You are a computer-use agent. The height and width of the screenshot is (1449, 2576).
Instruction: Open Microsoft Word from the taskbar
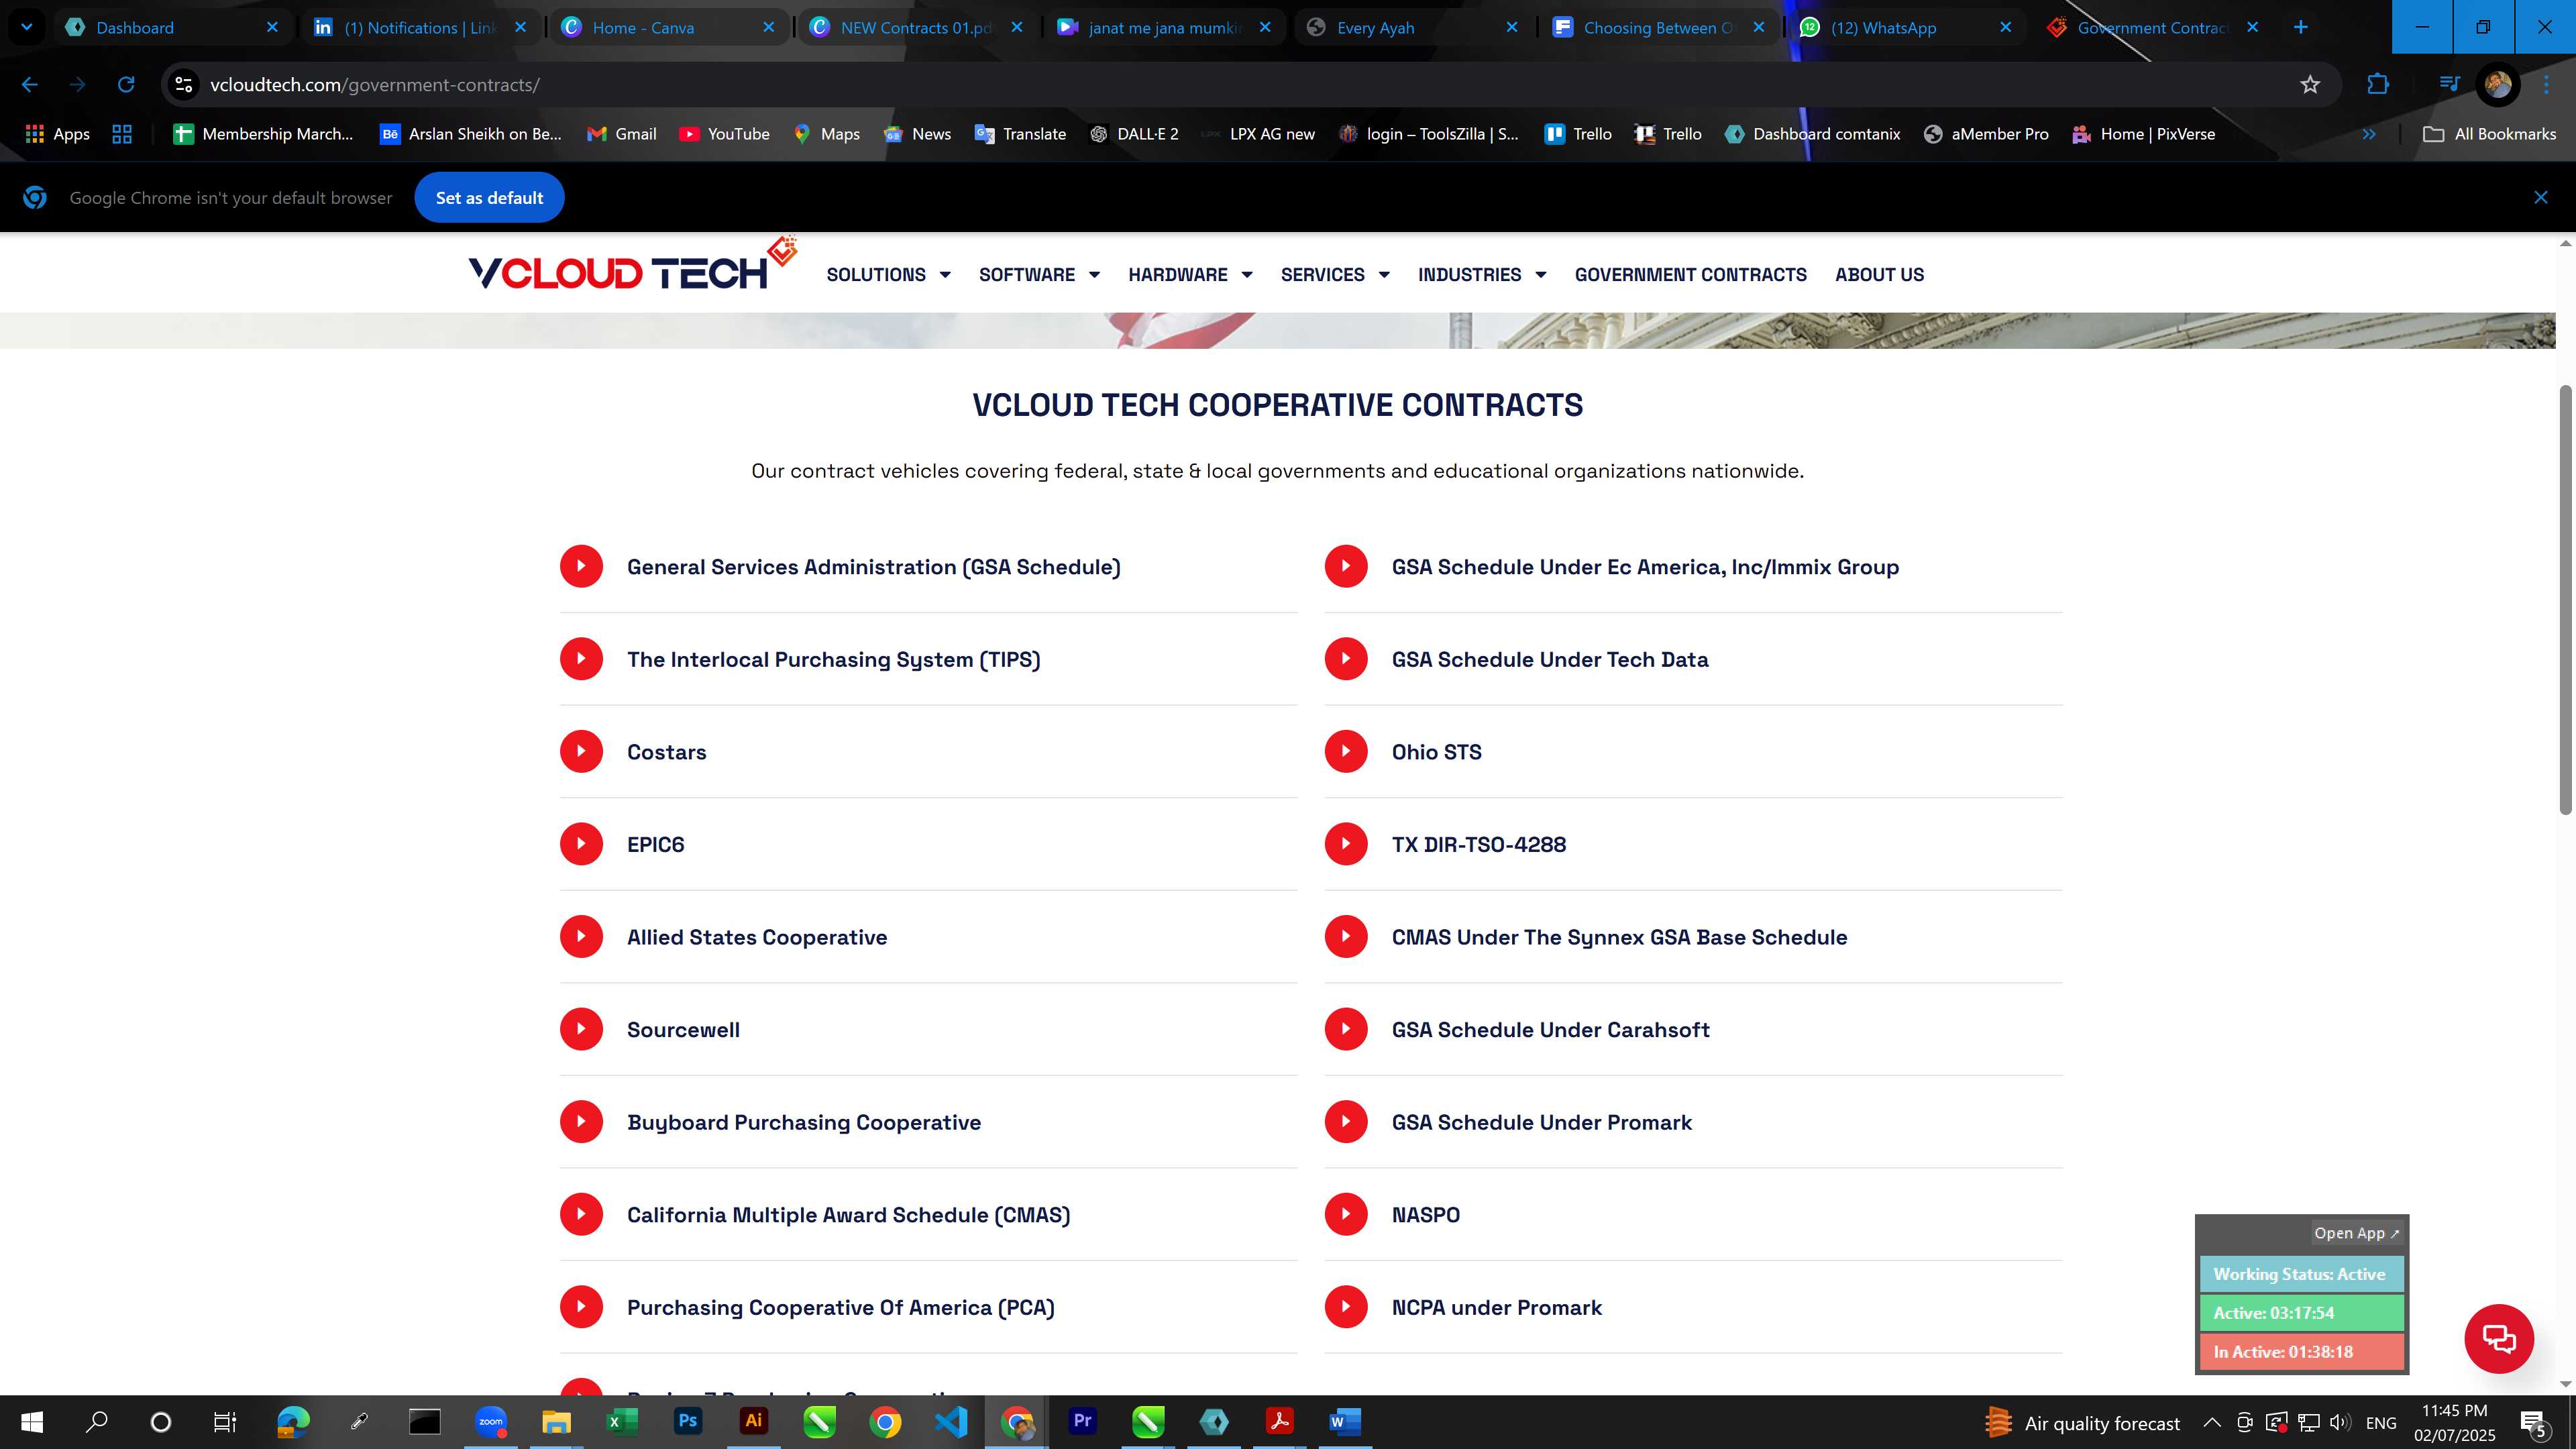click(x=1345, y=1422)
